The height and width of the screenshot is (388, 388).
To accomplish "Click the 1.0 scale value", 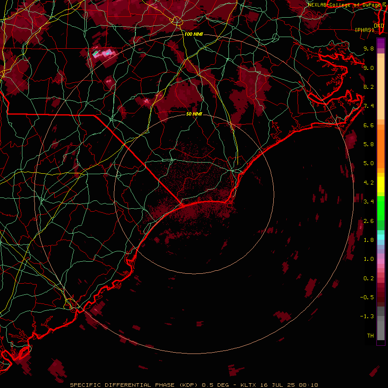I will 369,259.
